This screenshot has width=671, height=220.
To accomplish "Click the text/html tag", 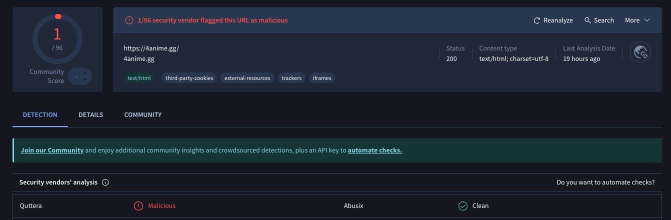I will click(139, 78).
